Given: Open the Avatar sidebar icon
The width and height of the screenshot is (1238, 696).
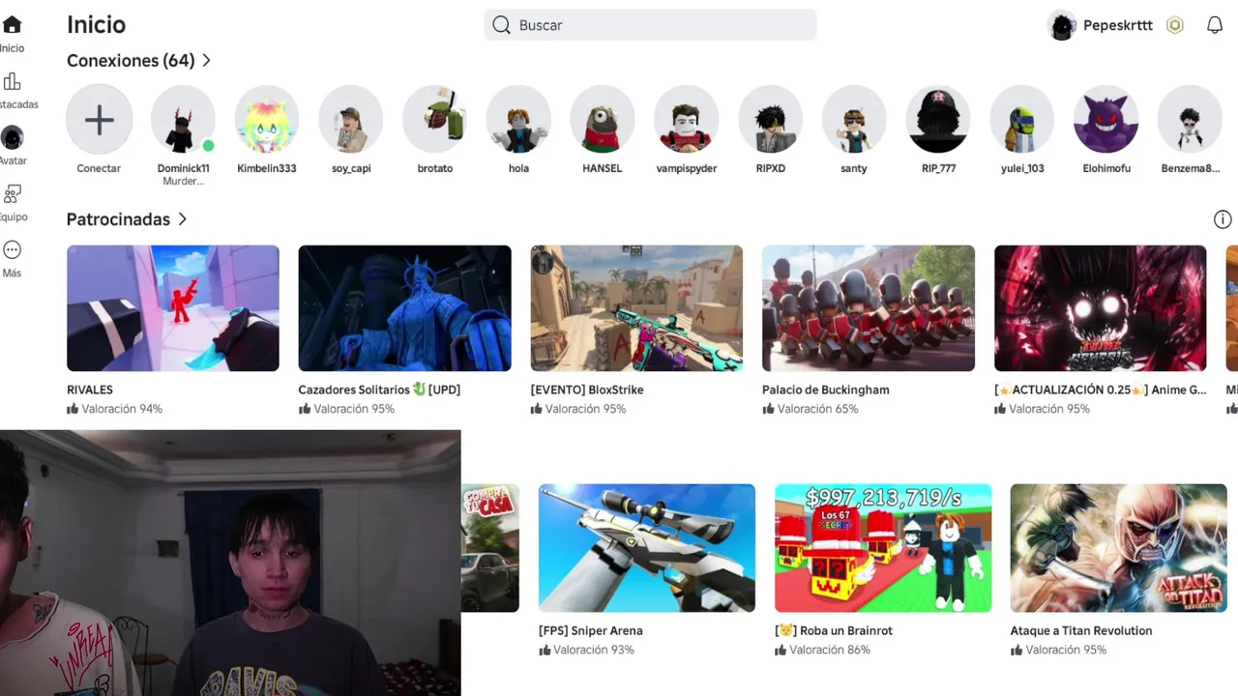Looking at the screenshot, I should (12, 137).
